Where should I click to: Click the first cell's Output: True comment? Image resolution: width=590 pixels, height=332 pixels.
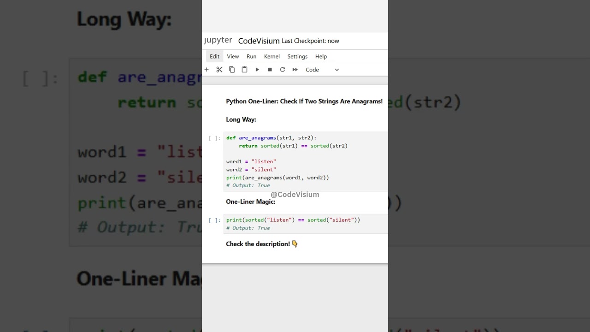click(x=248, y=185)
